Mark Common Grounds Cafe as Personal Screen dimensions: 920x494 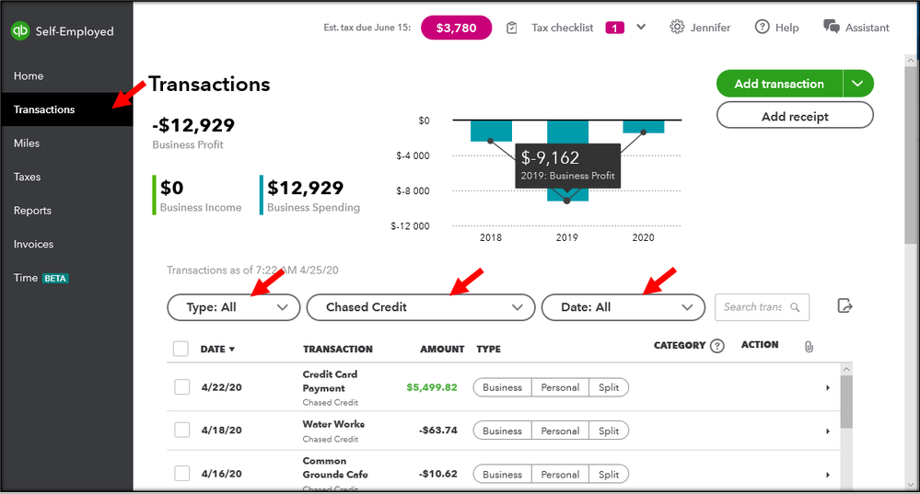pyautogui.click(x=560, y=474)
